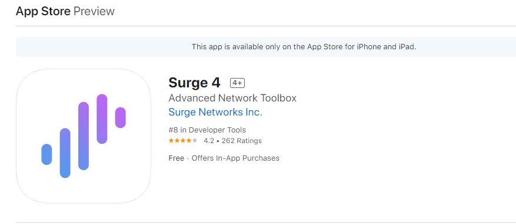
Task: Click the Free price label
Action: tap(177, 158)
